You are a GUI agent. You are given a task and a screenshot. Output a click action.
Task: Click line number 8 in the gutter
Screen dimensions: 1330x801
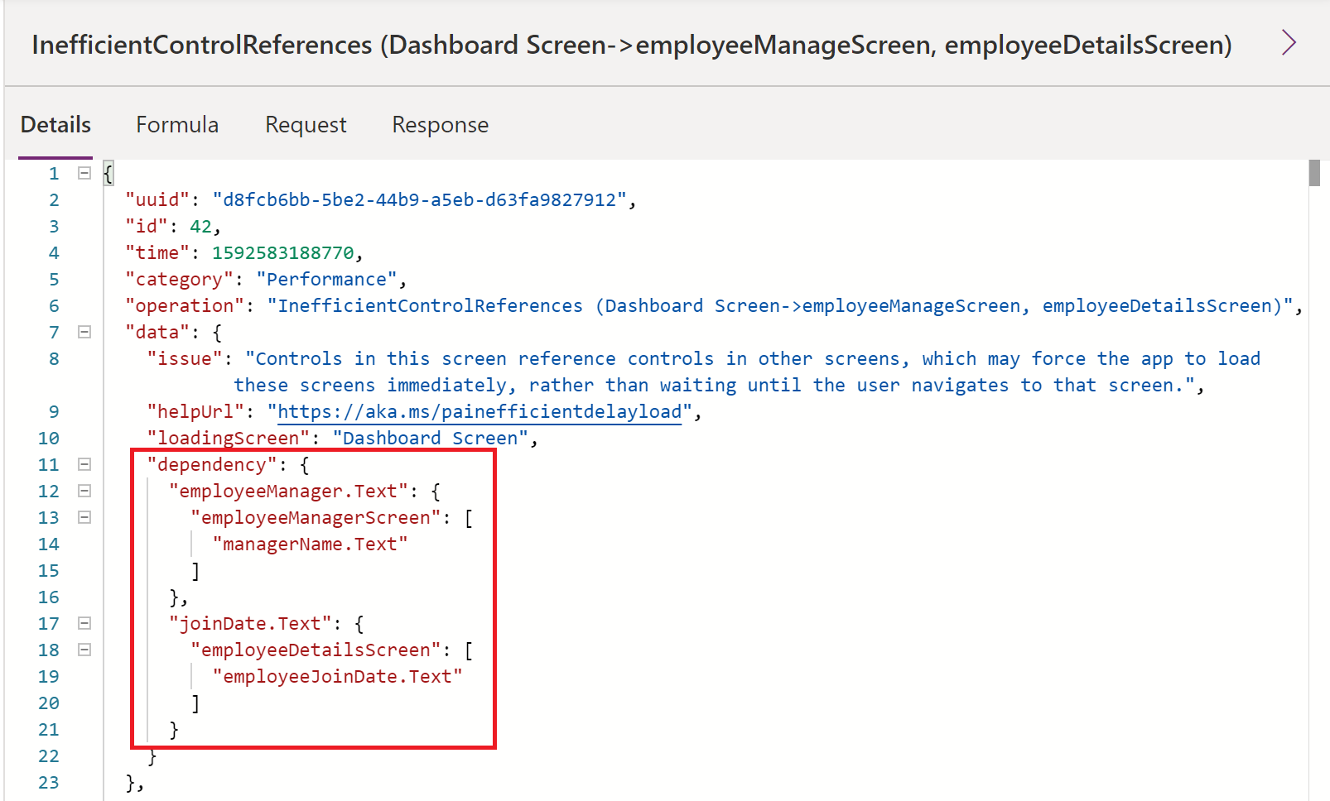coord(54,359)
